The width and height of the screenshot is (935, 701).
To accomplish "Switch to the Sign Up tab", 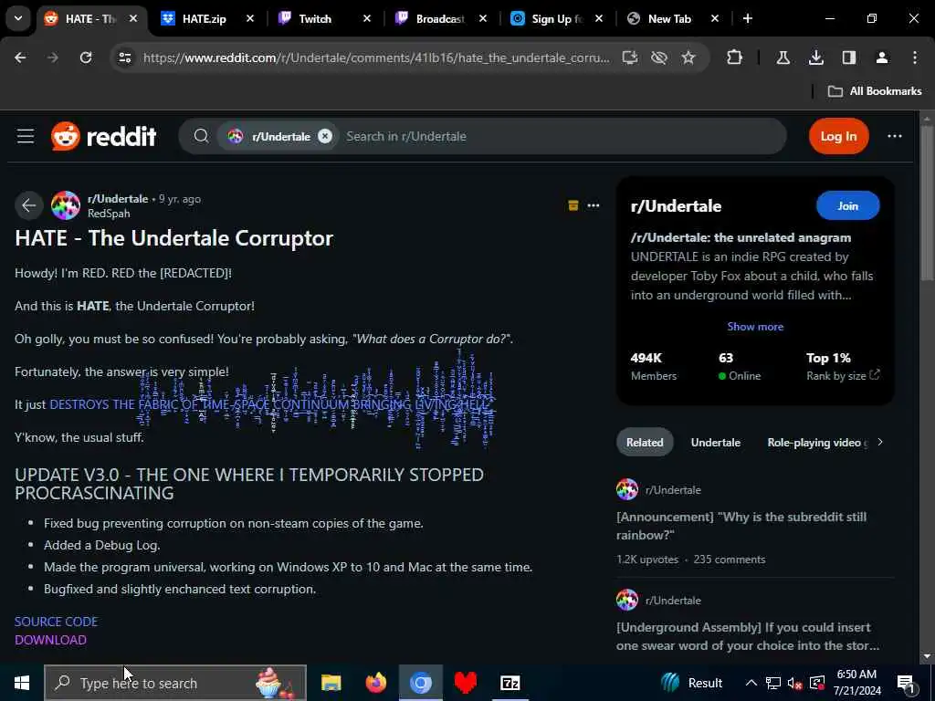I will [x=556, y=19].
